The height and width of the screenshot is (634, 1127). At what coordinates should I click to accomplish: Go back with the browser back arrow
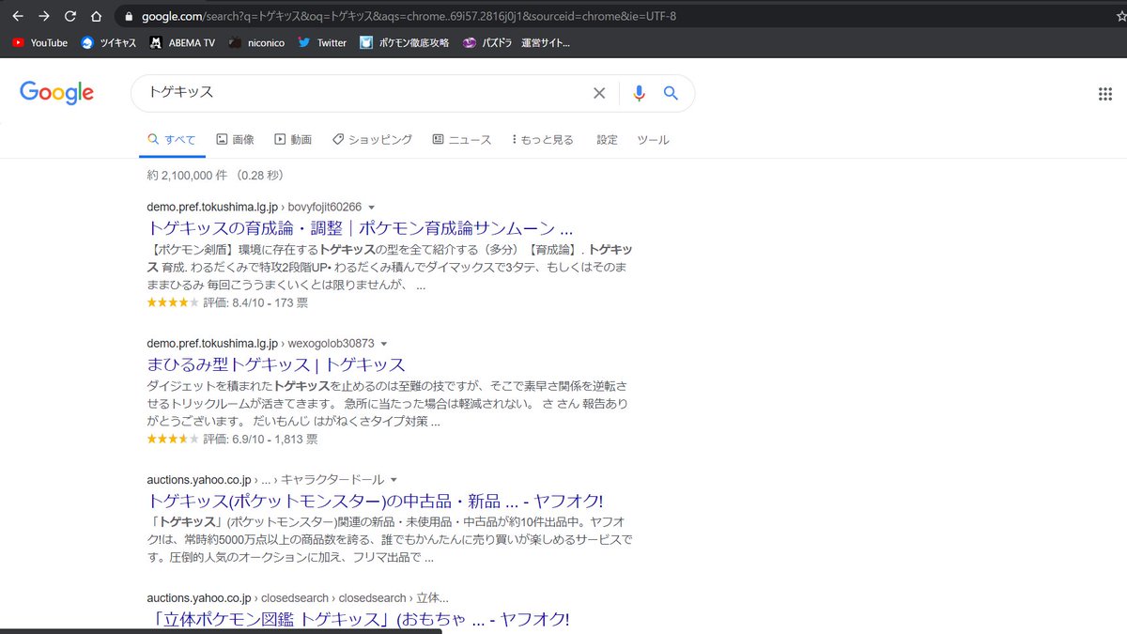18,16
